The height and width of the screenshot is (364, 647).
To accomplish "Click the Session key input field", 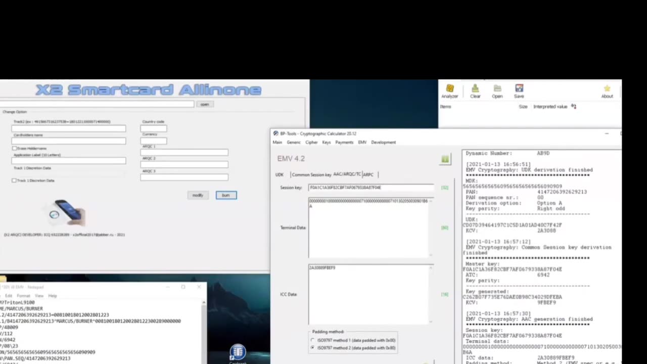I will [371, 188].
